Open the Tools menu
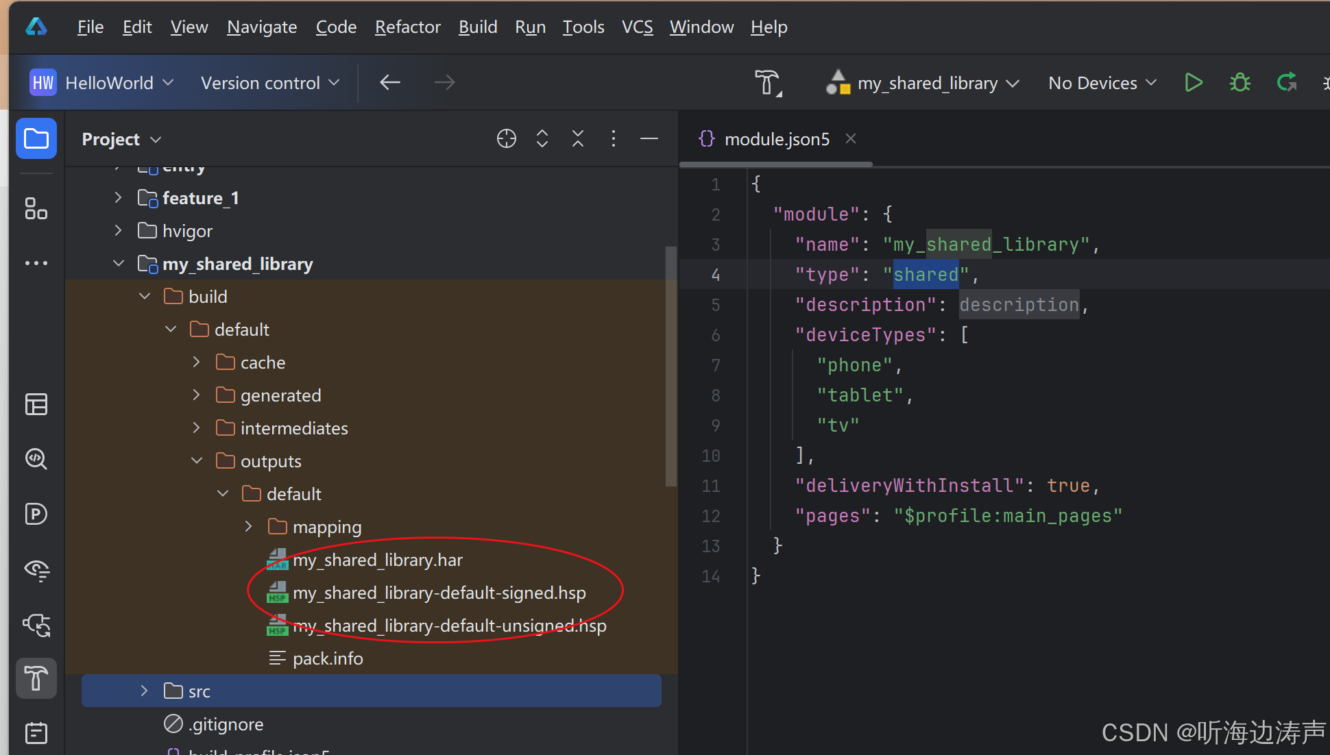The image size is (1330, 755). (583, 27)
